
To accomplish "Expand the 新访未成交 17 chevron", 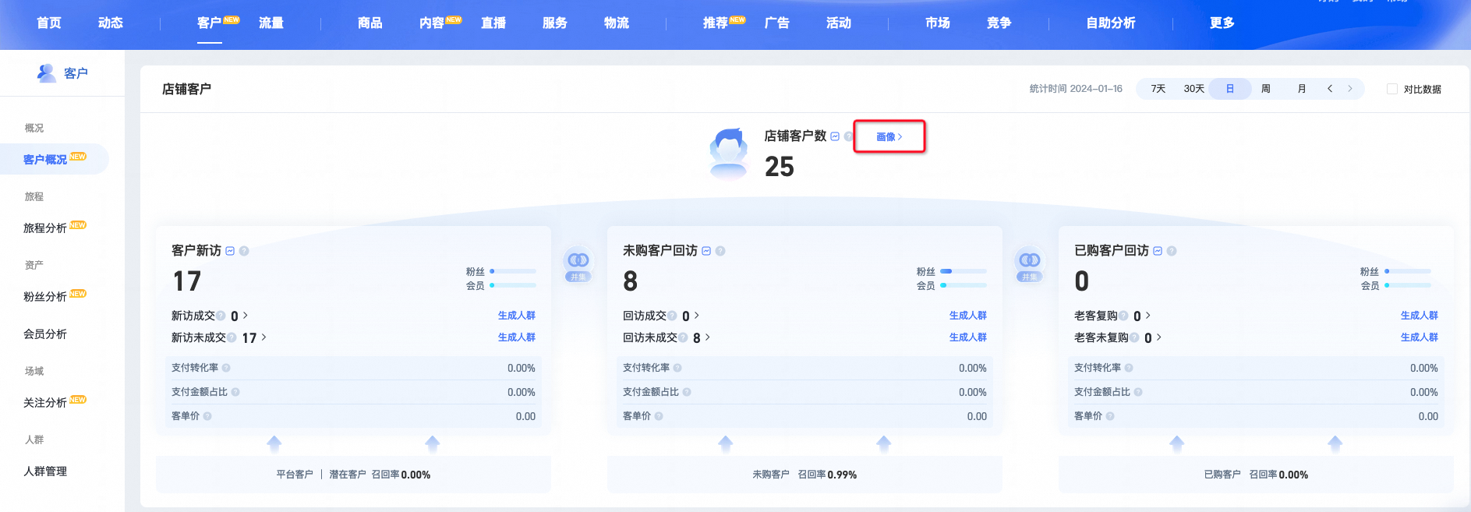I will click(264, 337).
